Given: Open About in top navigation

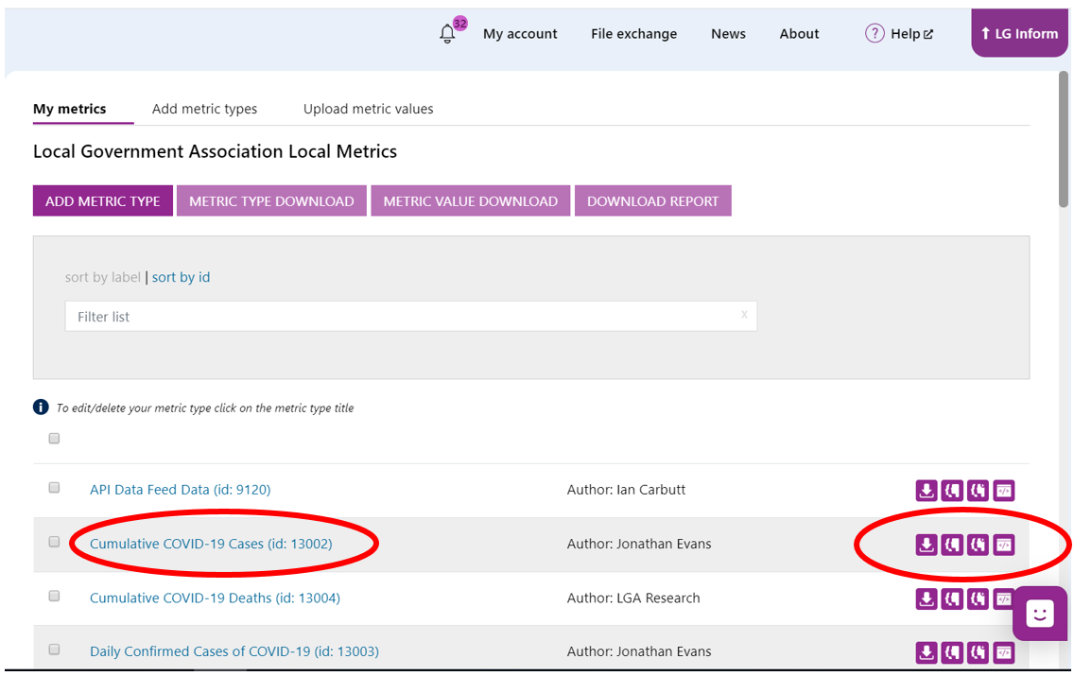Looking at the screenshot, I should tap(799, 33).
